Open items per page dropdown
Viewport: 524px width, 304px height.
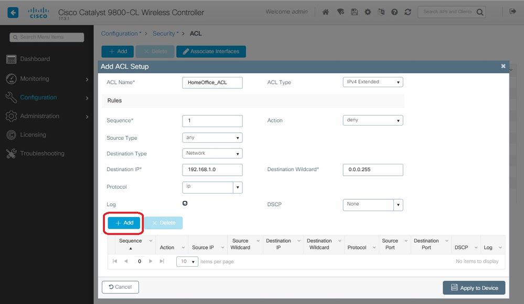[187, 261]
